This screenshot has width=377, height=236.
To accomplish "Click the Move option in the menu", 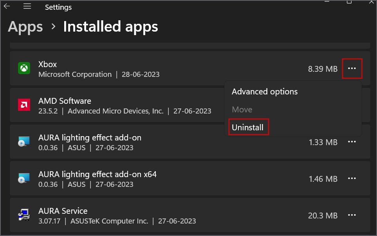I will [x=242, y=109].
